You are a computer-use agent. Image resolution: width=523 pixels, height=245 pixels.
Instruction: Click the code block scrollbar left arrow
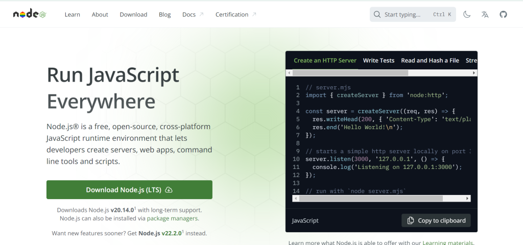point(296,199)
